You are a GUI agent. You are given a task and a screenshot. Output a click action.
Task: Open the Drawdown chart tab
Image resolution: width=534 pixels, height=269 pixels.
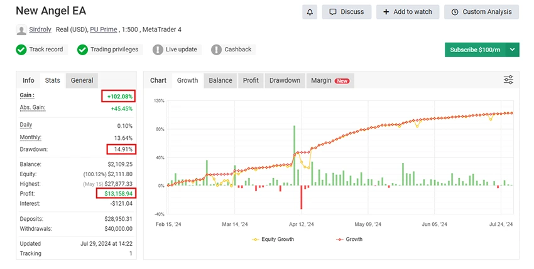tap(285, 80)
